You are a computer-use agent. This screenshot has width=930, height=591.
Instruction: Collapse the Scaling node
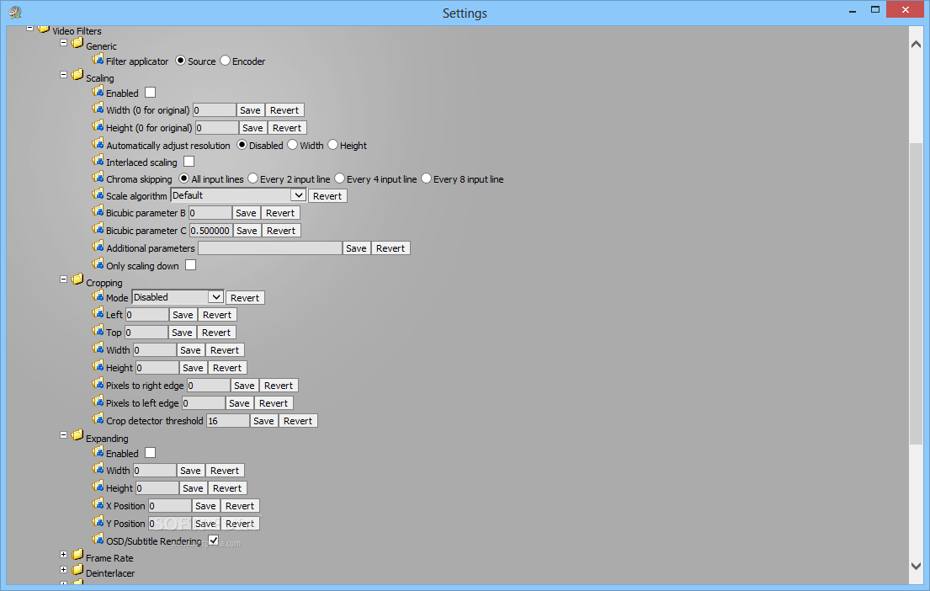[63, 75]
